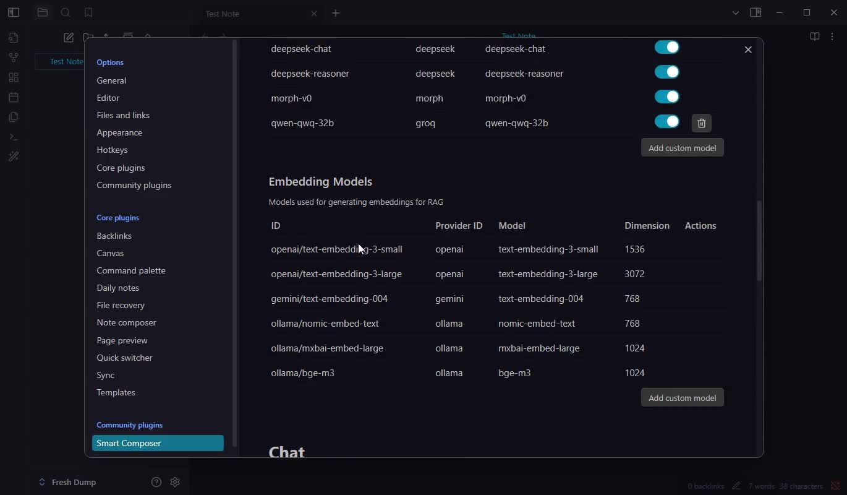Turn off the morph-v0 model toggle
The height and width of the screenshot is (495, 847).
pos(666,97)
